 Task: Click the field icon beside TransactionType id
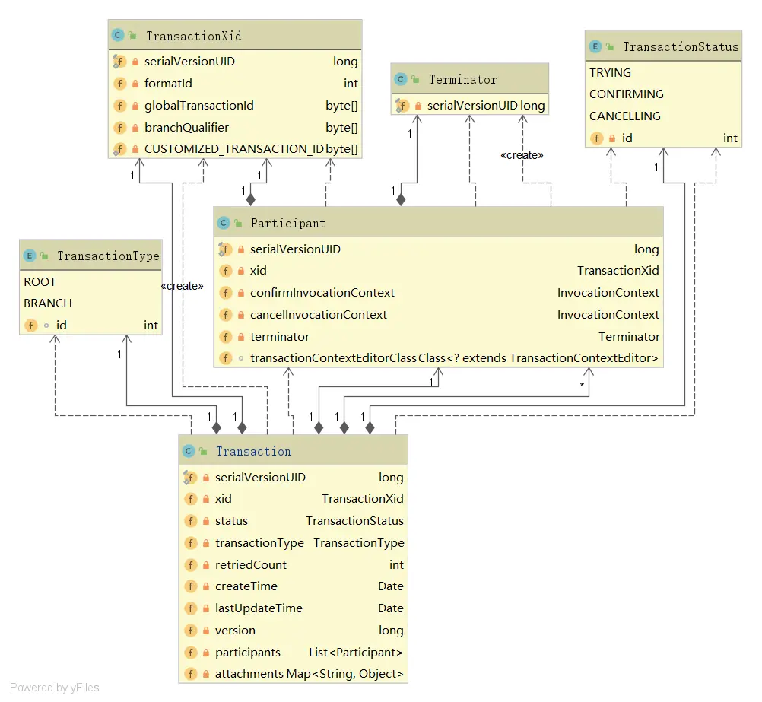[31, 326]
